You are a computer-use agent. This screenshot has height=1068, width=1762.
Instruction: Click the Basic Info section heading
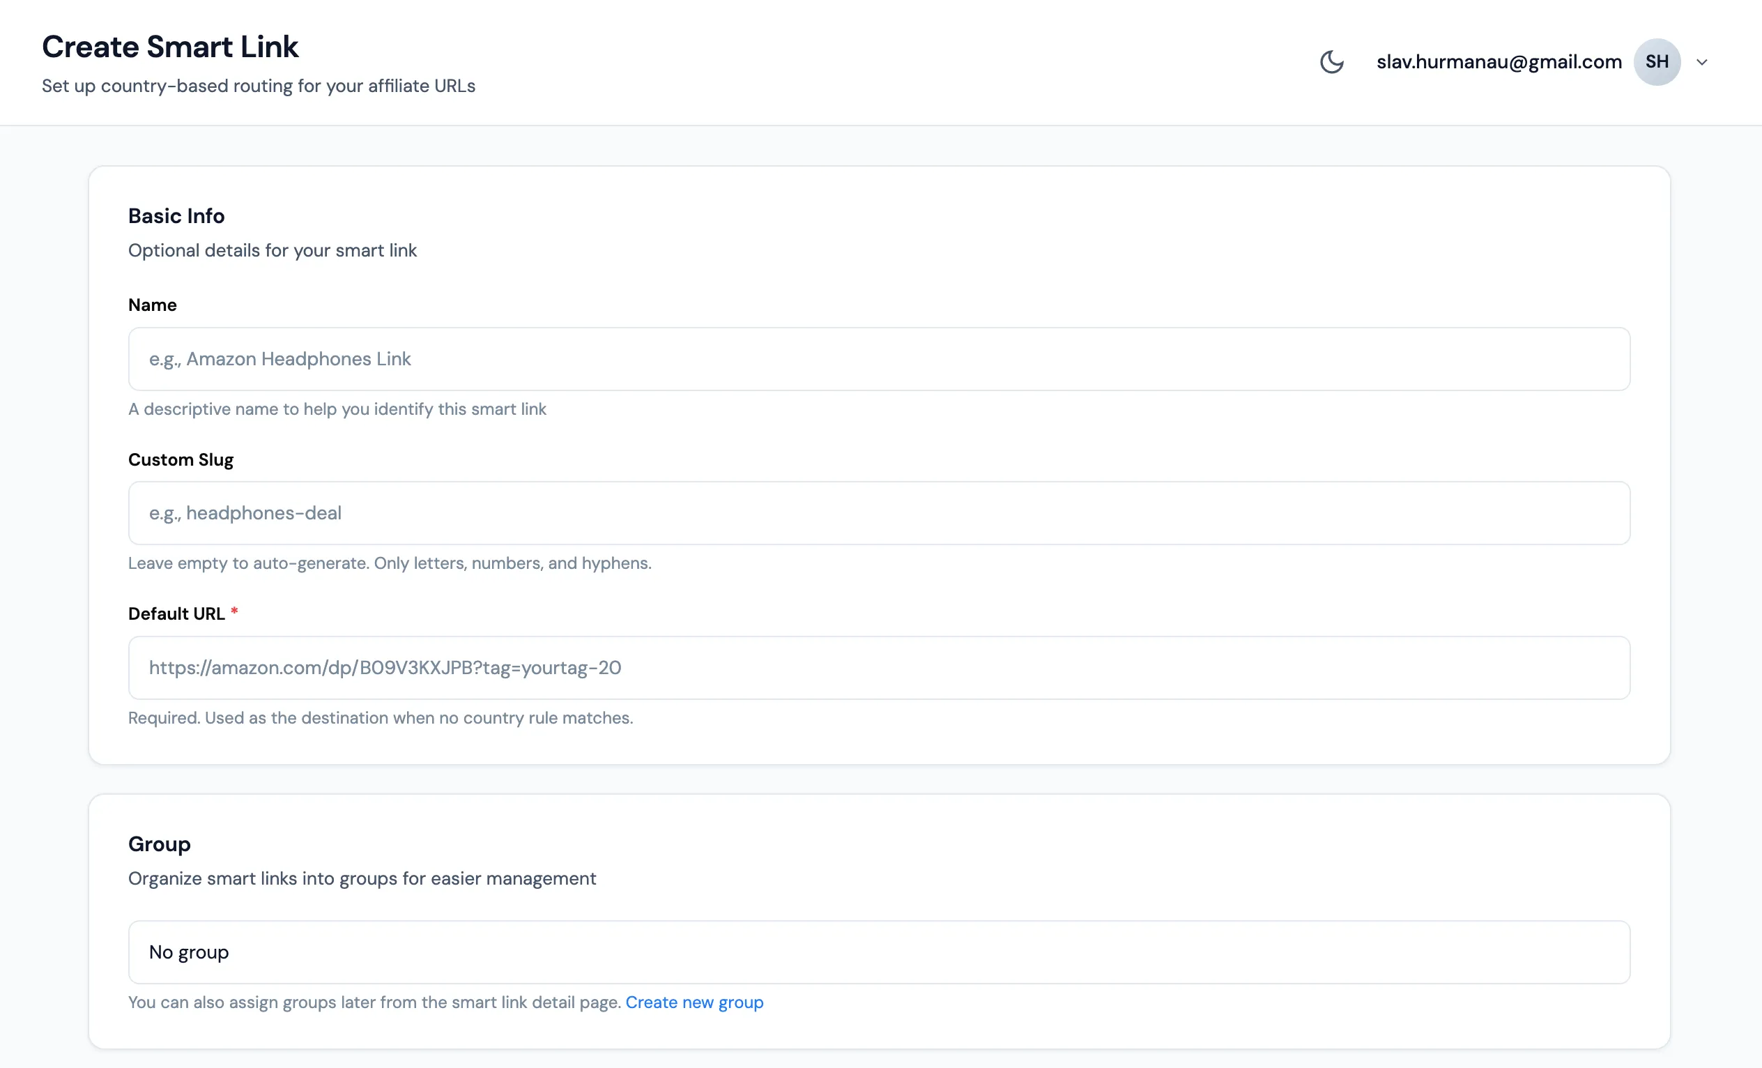coord(176,216)
